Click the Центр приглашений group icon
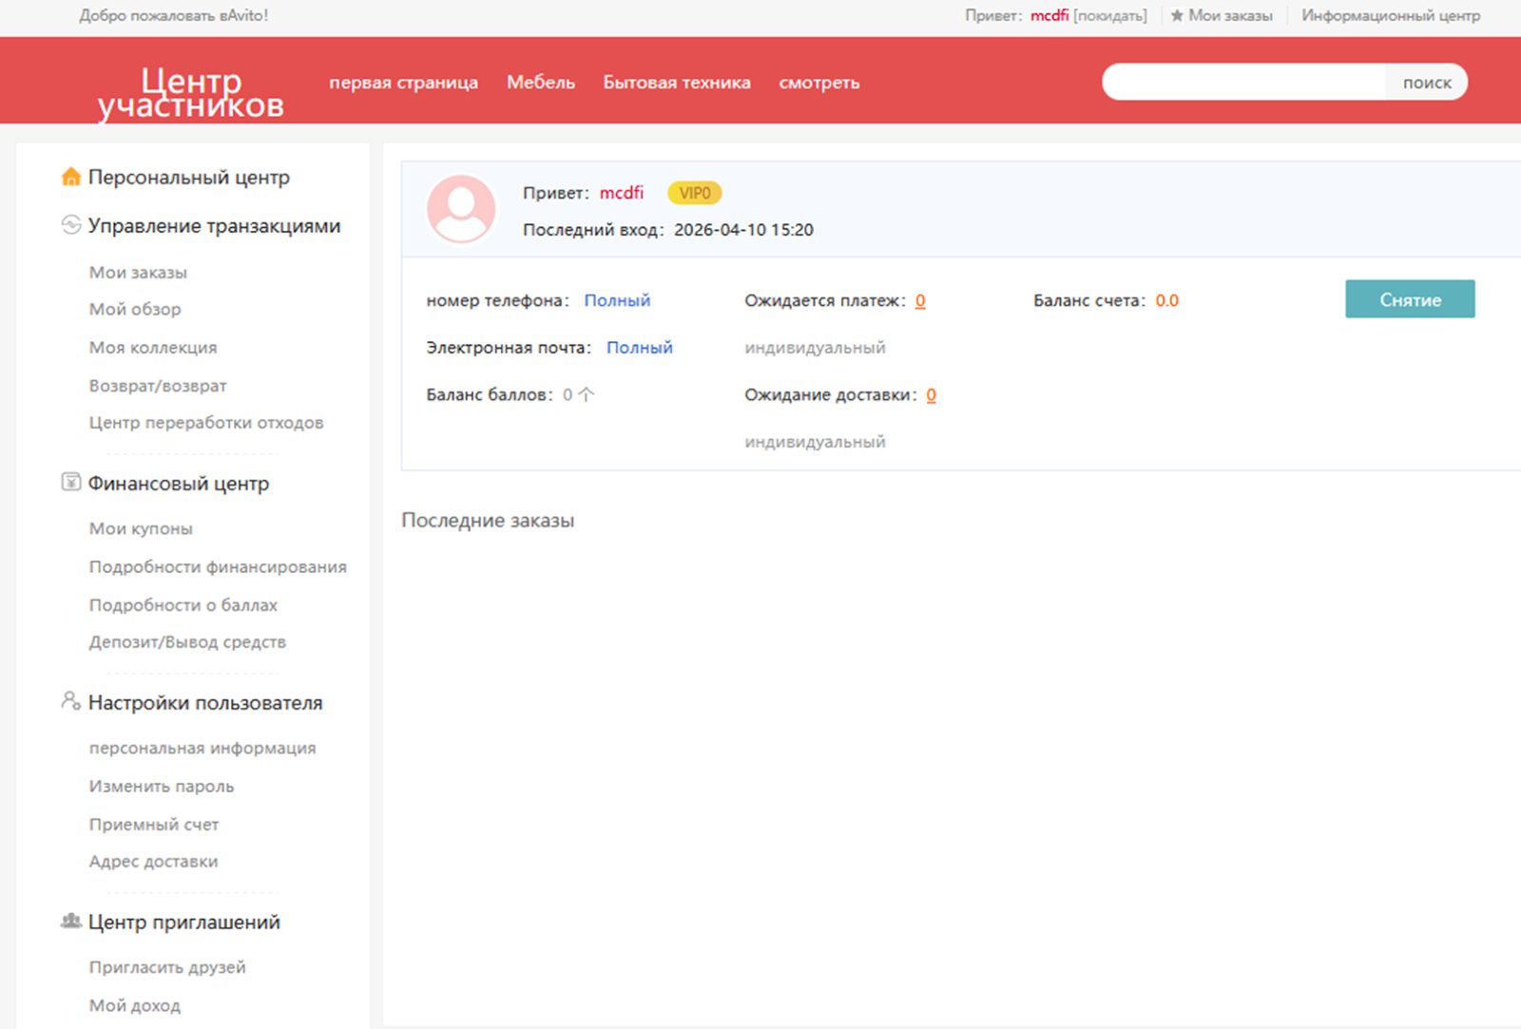This screenshot has width=1521, height=1029. coord(70,921)
